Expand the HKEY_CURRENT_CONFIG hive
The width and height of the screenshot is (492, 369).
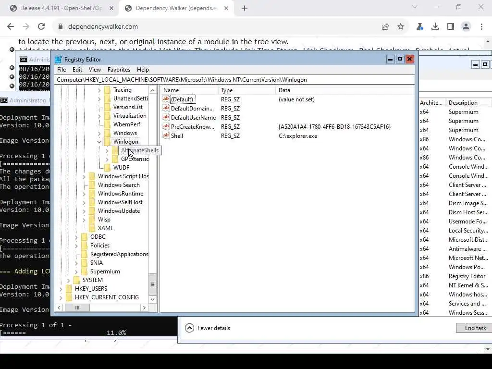pyautogui.click(x=61, y=298)
